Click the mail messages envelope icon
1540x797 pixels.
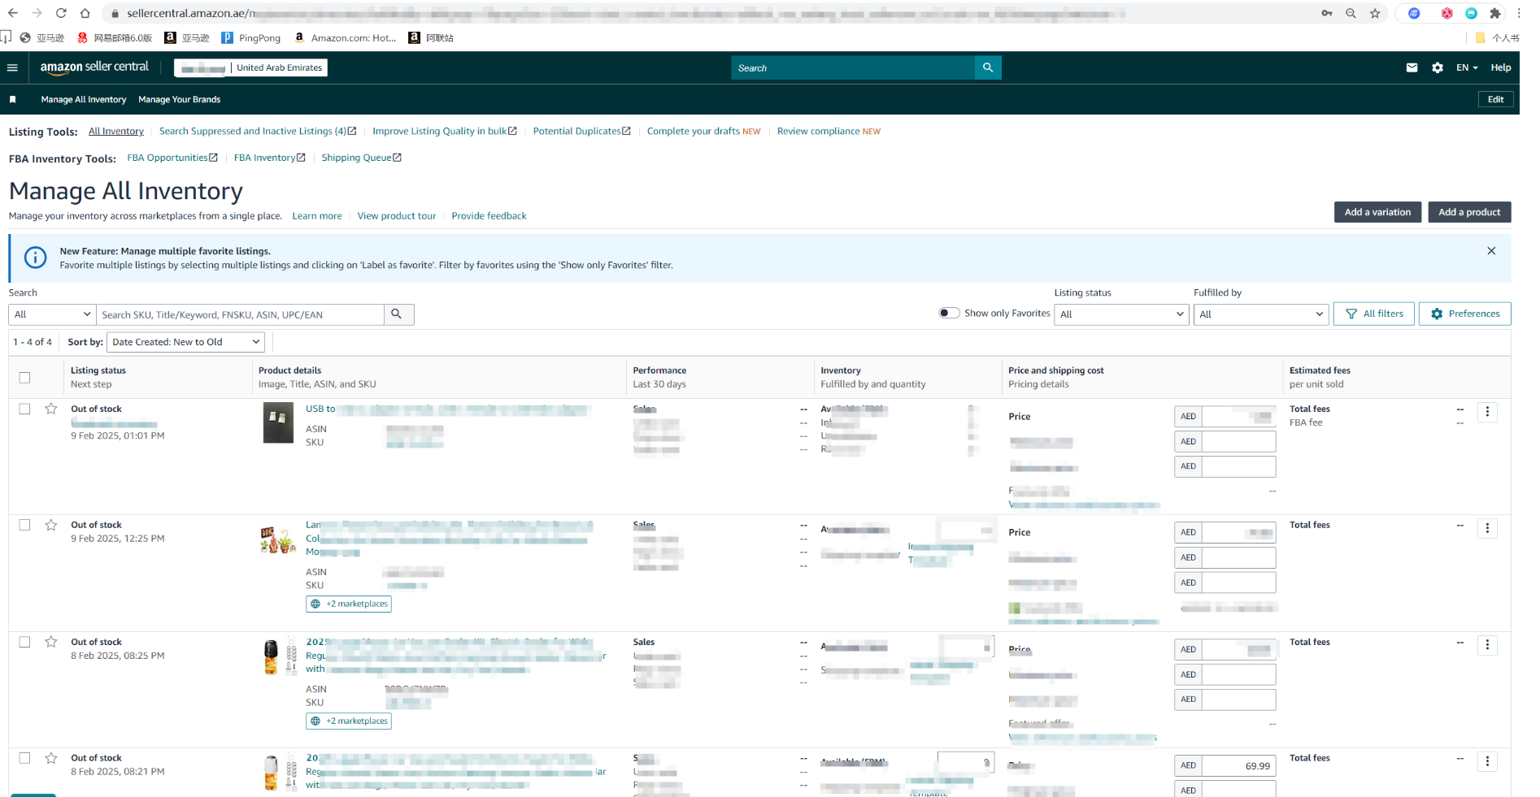point(1412,67)
